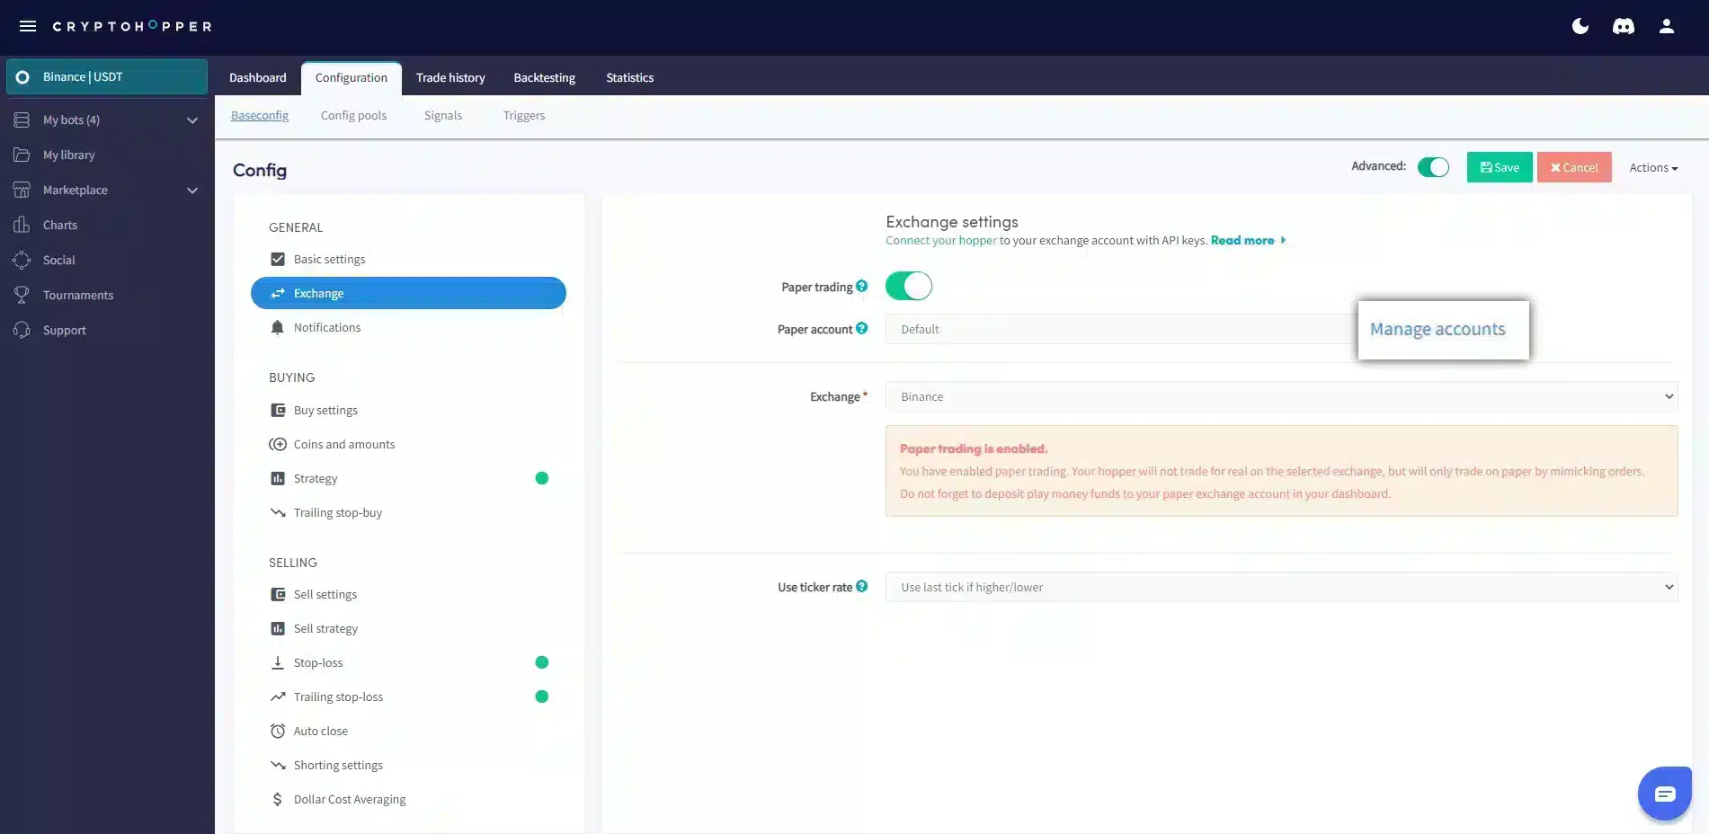Click the Paper trading help question icon

tap(861, 286)
